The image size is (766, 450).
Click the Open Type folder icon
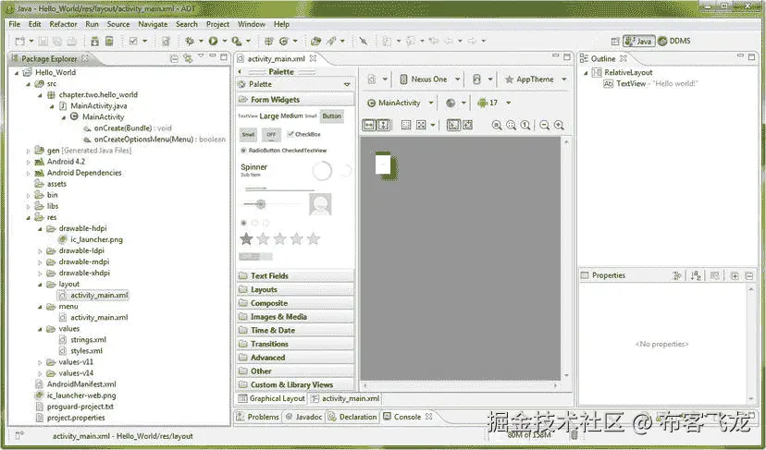316,41
